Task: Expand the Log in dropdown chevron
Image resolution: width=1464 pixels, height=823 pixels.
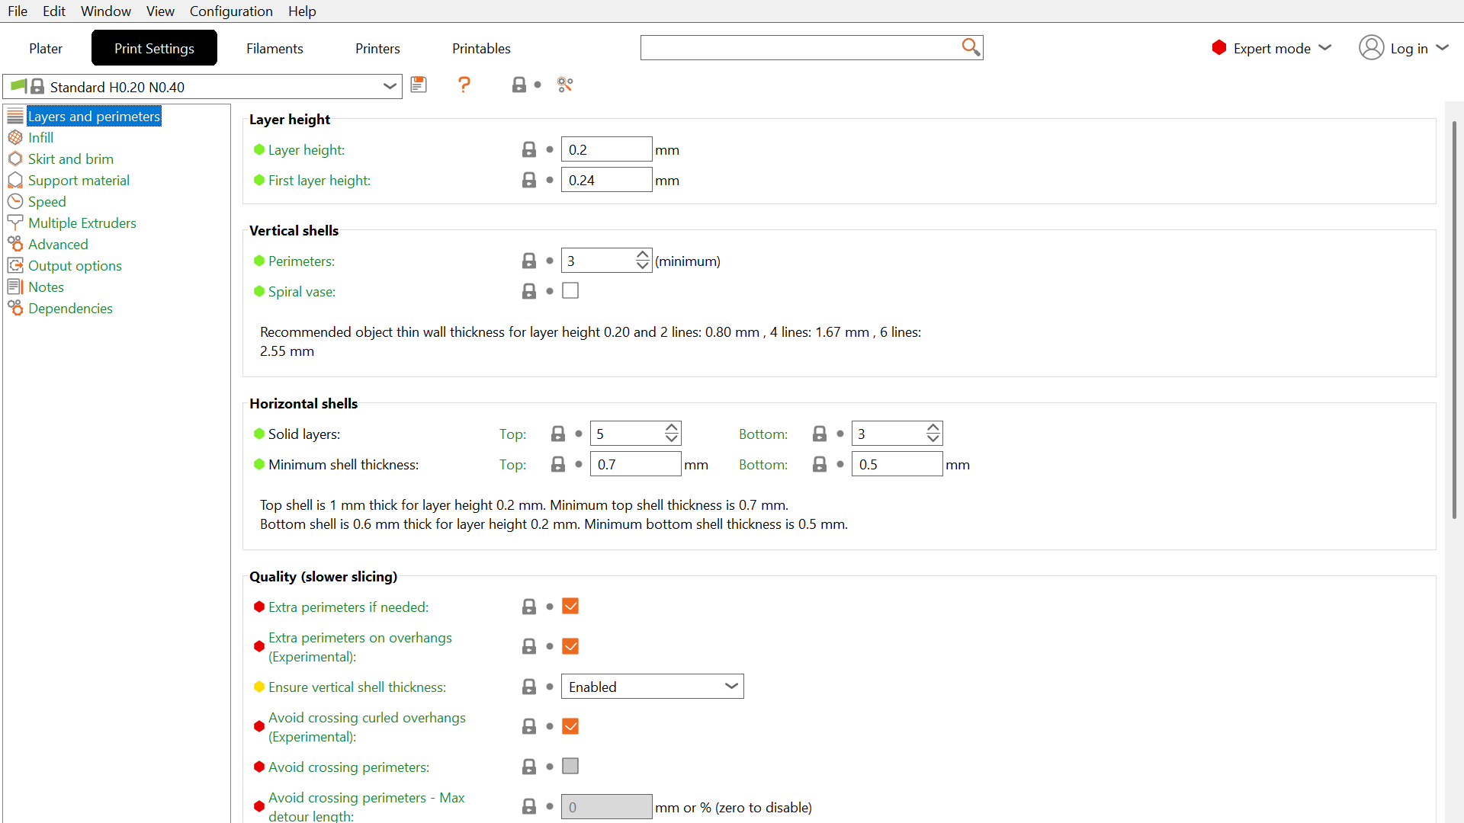Action: 1442,47
